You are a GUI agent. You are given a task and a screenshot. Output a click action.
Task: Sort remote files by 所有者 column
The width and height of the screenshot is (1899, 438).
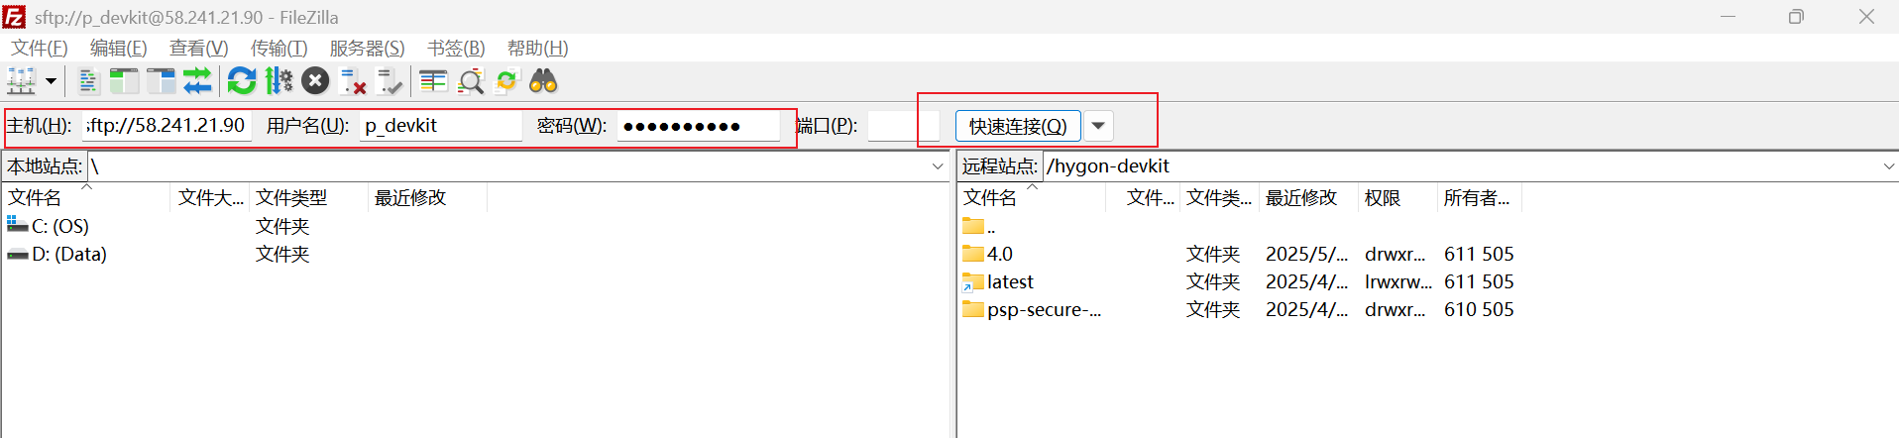(1480, 198)
